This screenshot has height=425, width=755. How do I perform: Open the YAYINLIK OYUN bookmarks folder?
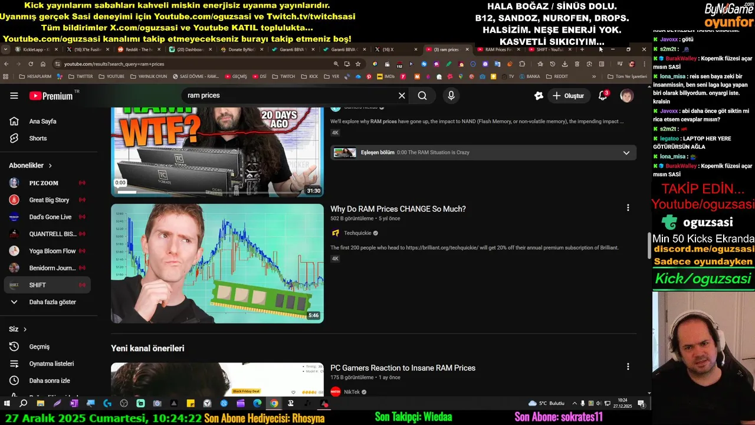click(x=147, y=76)
